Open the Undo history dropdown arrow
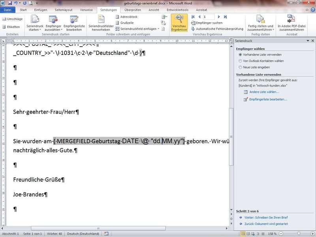The height and width of the screenshot is (237, 316). tap(20, 3)
